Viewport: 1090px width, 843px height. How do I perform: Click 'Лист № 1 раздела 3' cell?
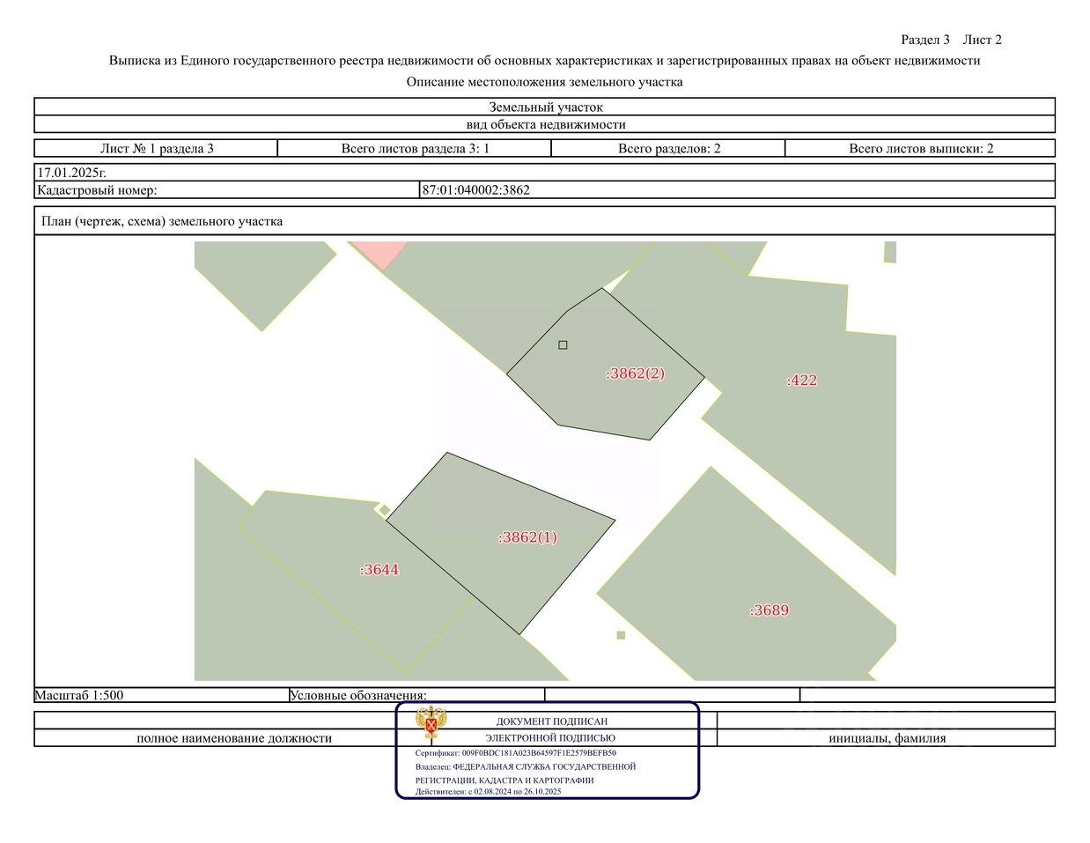click(x=157, y=149)
